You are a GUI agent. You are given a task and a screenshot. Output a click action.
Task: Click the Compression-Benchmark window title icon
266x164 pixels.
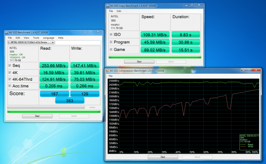click(x=107, y=71)
